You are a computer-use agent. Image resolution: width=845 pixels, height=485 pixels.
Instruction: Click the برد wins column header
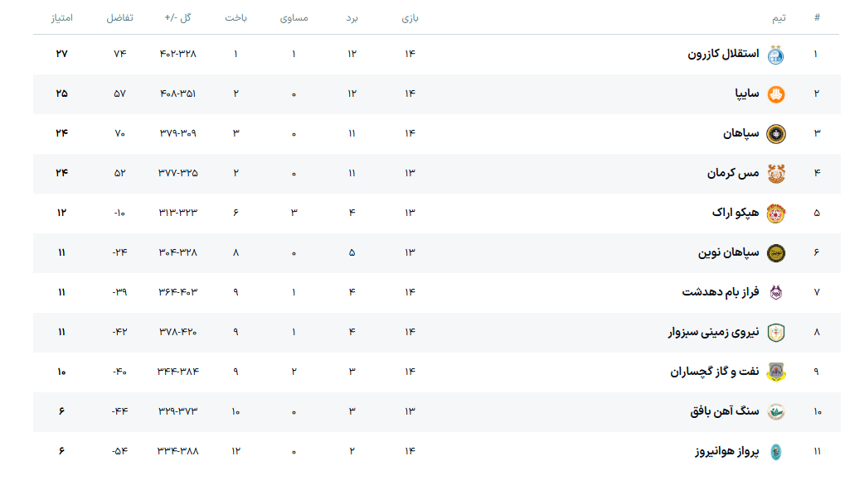pyautogui.click(x=352, y=18)
